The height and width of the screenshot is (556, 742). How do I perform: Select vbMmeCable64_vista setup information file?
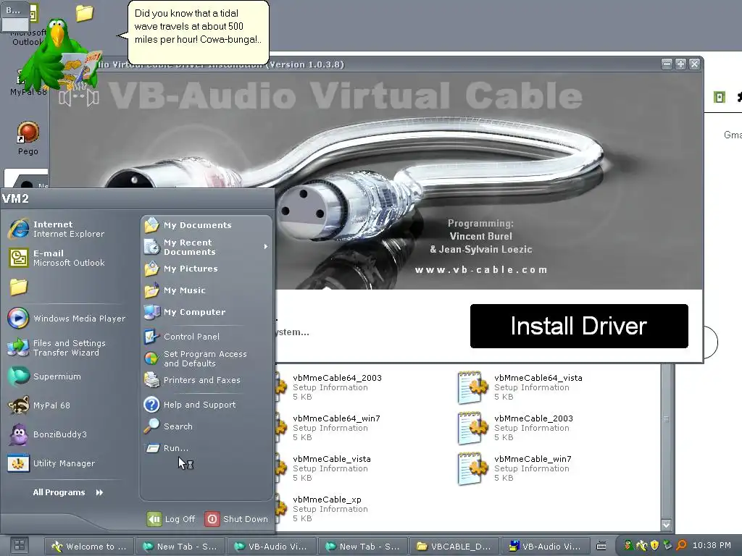coord(520,387)
